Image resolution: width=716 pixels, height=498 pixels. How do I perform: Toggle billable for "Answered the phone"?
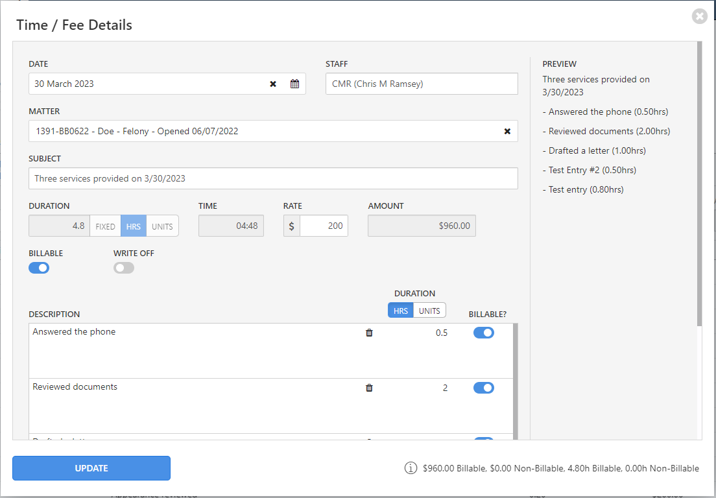[x=484, y=332]
